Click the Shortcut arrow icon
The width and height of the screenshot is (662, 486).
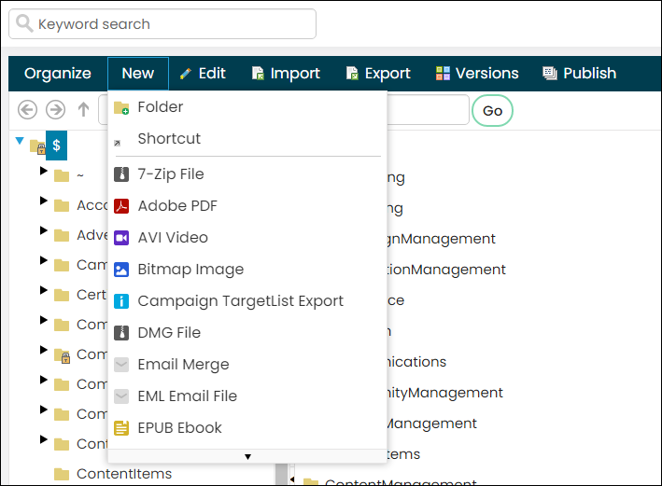[x=118, y=144]
